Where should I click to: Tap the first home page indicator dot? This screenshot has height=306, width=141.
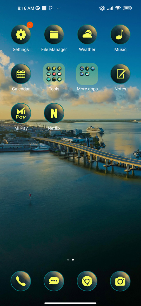[68, 260]
